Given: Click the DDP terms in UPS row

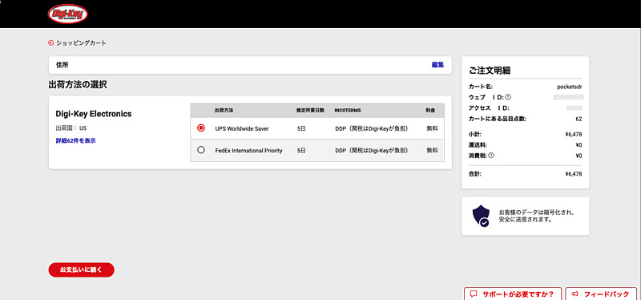Looking at the screenshot, I should (x=372, y=128).
